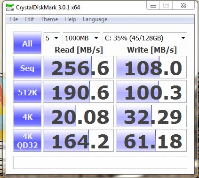
Task: Open the Language menu
Action: tap(95, 19)
